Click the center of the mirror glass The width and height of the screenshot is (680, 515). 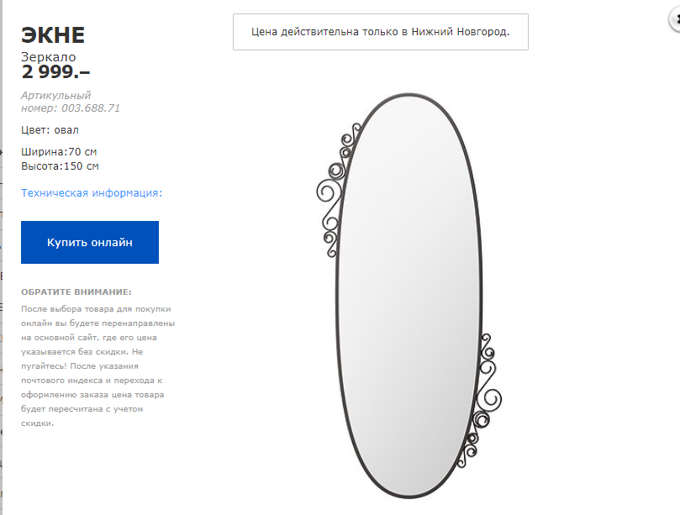(409, 294)
